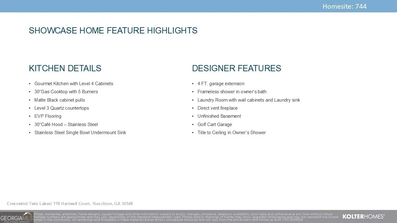Click "Tille to Ceiling in Owner's Shower"
The width and height of the screenshot is (397, 223).
pyautogui.click(x=232, y=133)
